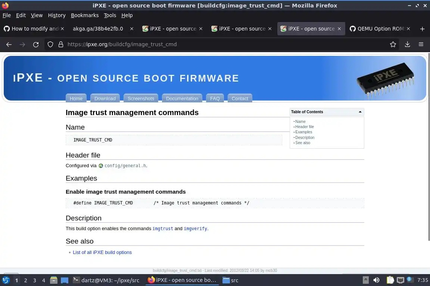Open the start menu launcher icon in taskbar

(x=6, y=280)
